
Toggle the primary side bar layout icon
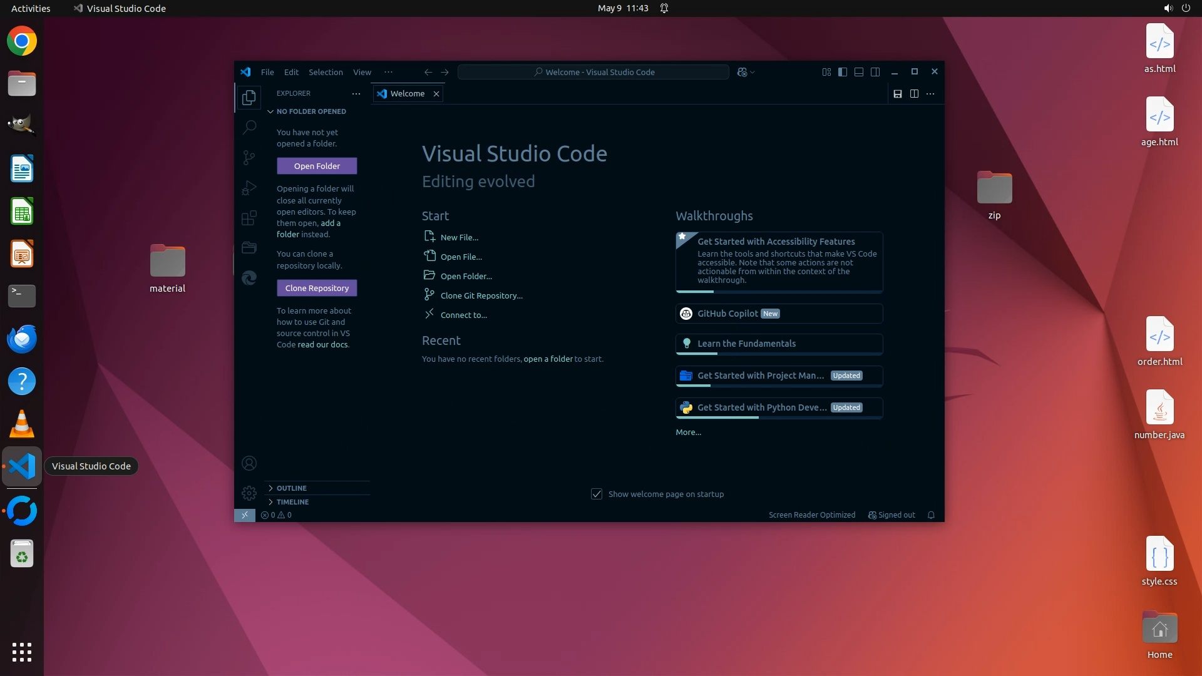pyautogui.click(x=843, y=72)
